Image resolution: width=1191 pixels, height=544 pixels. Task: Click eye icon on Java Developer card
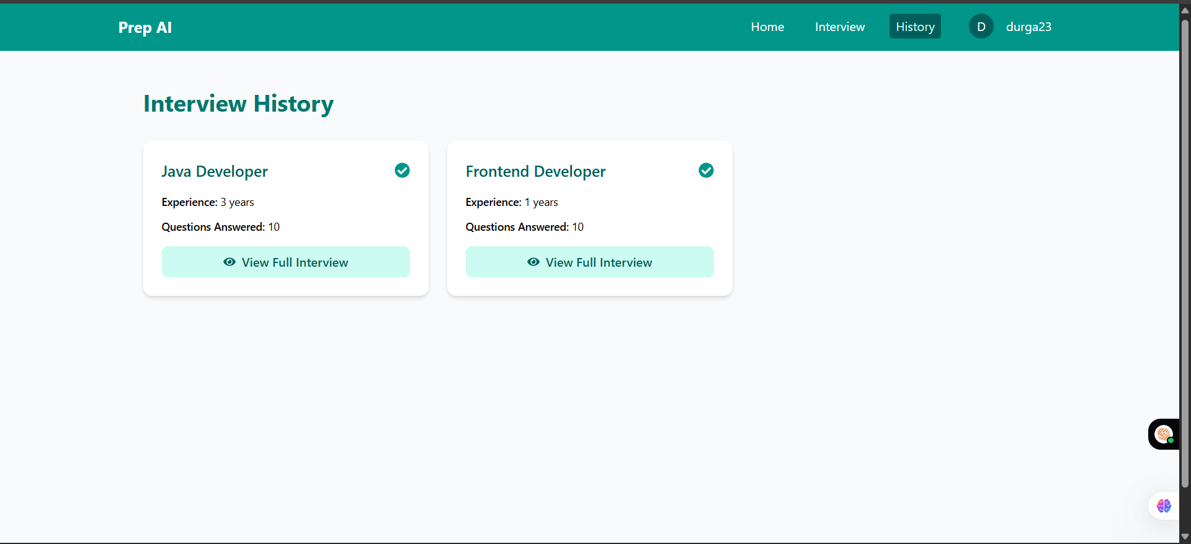[230, 262]
